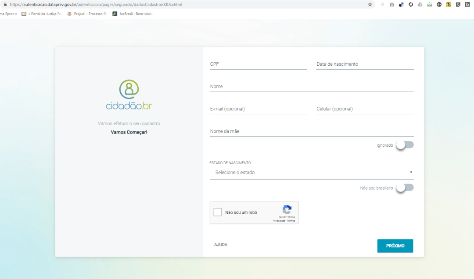Click the cidadão.br logo

click(x=129, y=95)
